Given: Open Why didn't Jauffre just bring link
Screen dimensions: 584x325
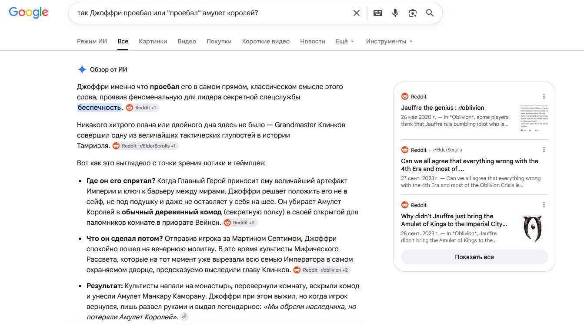Looking at the screenshot, I should [454, 220].
